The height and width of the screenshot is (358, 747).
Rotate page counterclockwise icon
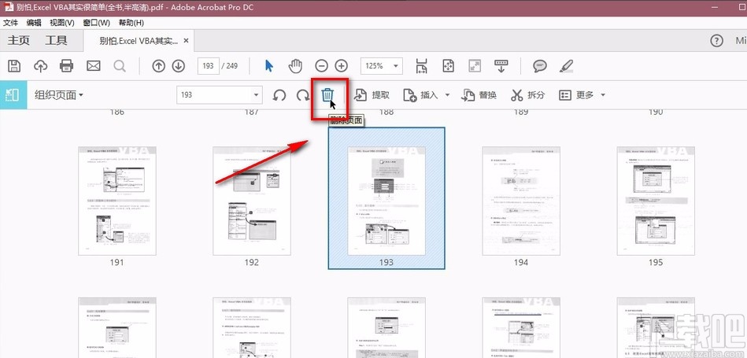(x=279, y=95)
